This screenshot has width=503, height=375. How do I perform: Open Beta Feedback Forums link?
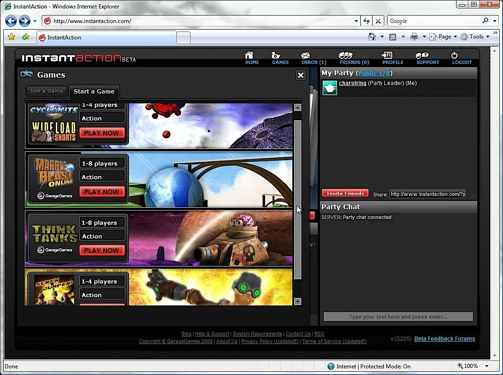445,338
